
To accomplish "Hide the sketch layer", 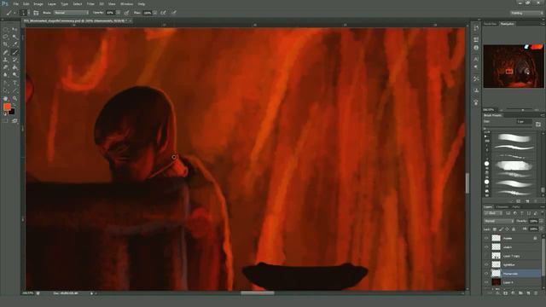I will [x=486, y=247].
